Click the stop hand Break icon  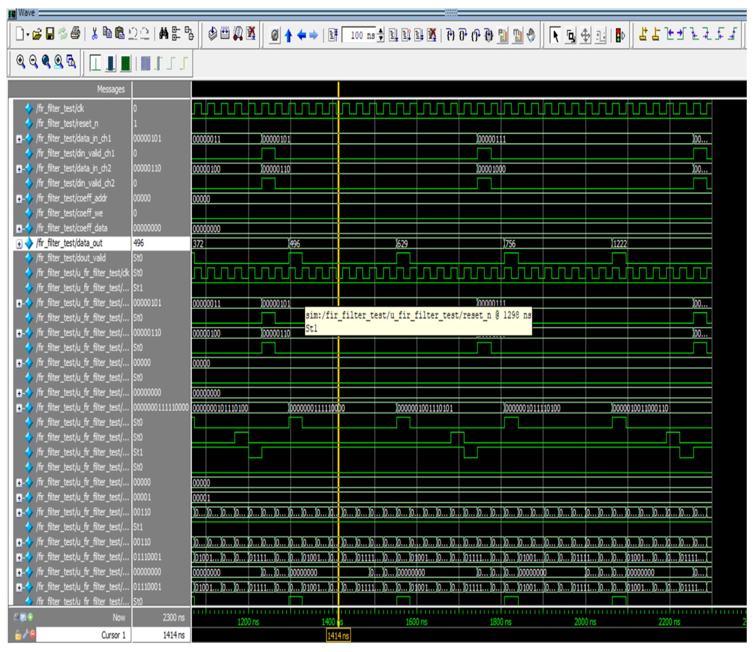(531, 35)
